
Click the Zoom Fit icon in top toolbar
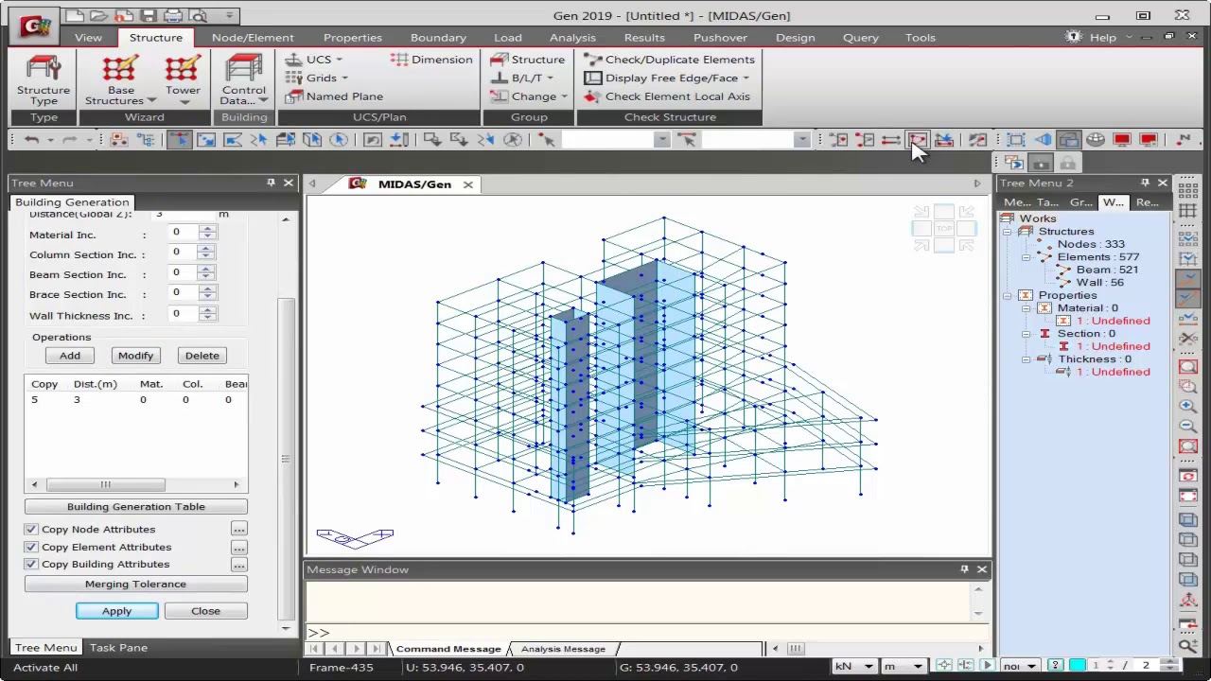coord(1015,140)
